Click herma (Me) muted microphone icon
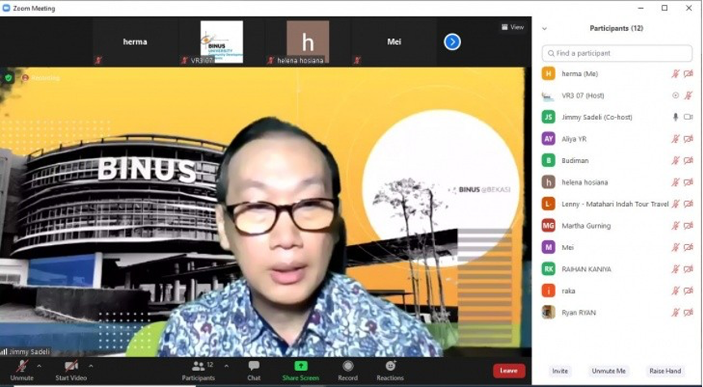This screenshot has height=387, width=703. click(675, 74)
